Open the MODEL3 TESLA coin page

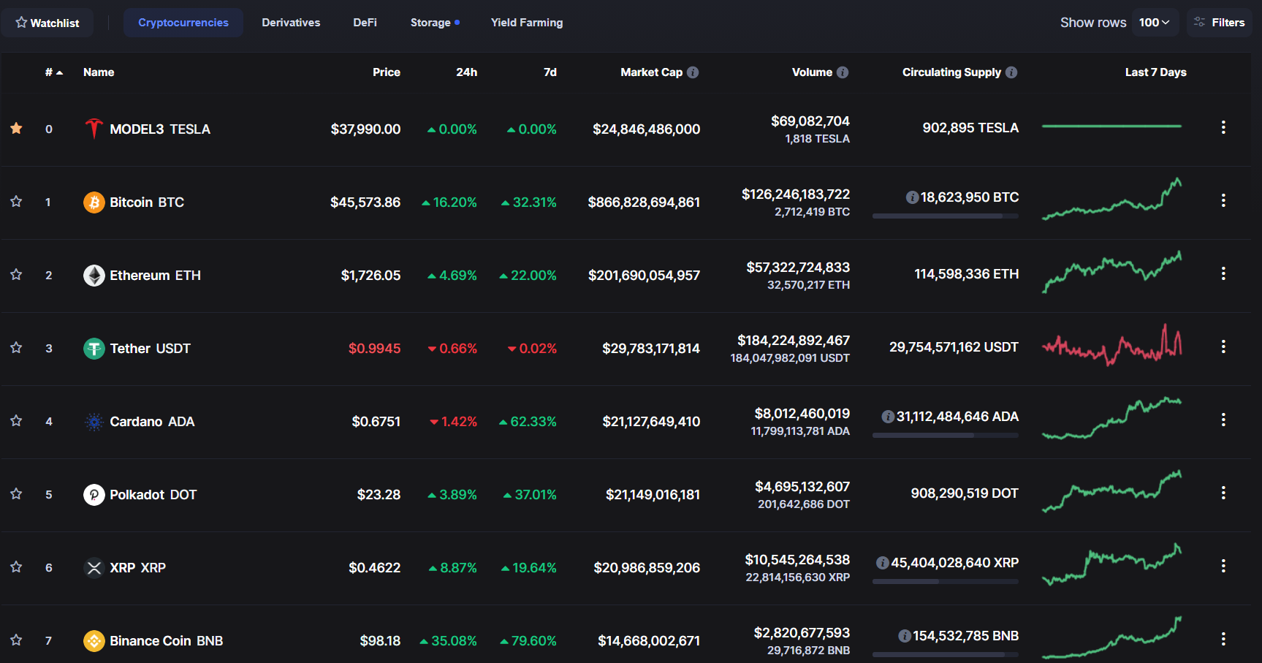pyautogui.click(x=160, y=129)
